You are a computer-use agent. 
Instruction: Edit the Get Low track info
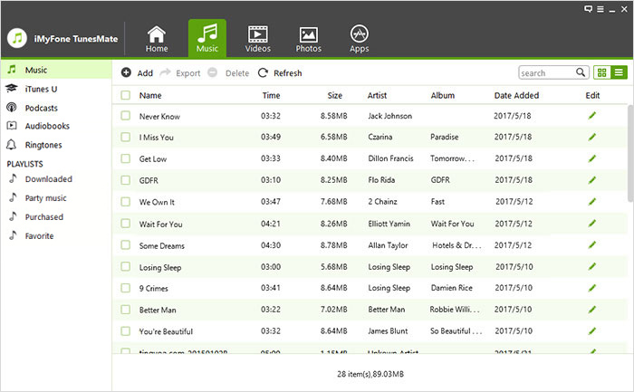(x=592, y=158)
